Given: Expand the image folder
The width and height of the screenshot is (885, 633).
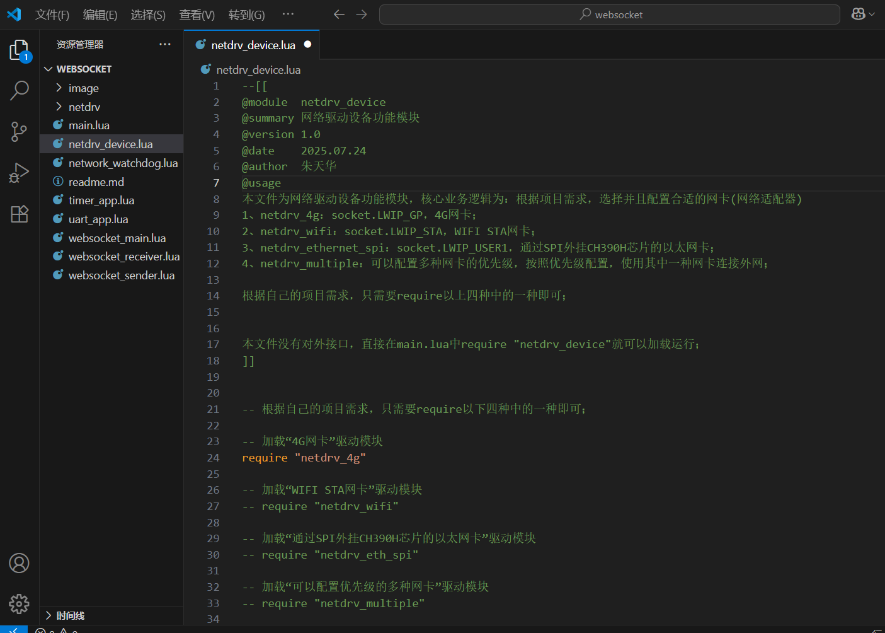Looking at the screenshot, I should (111, 88).
